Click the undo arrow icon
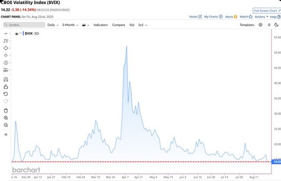The image size is (281, 181). pyautogui.click(x=6, y=94)
